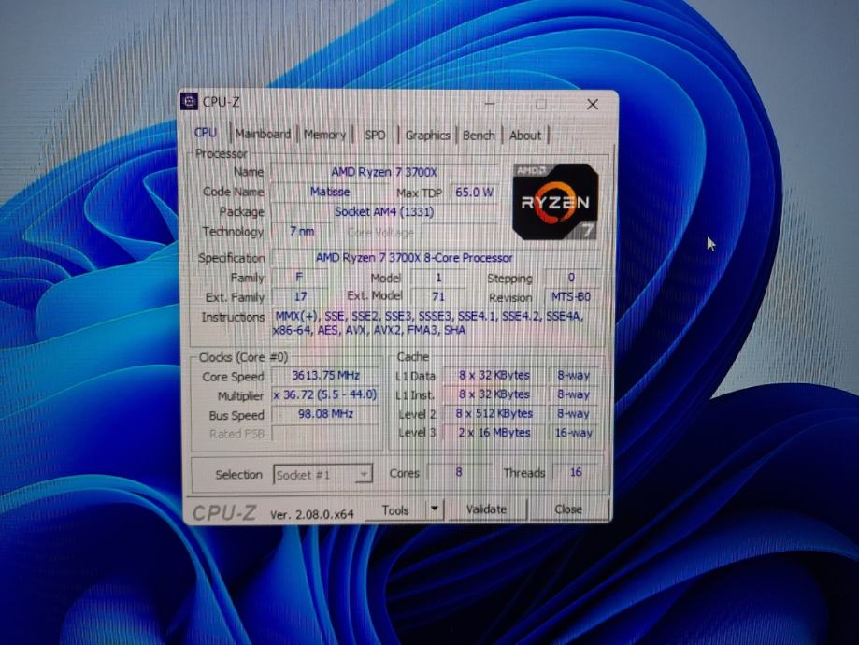This screenshot has width=859, height=645.
Task: Click the Name field AMD Ryzen 7 3700X
Action: point(383,172)
